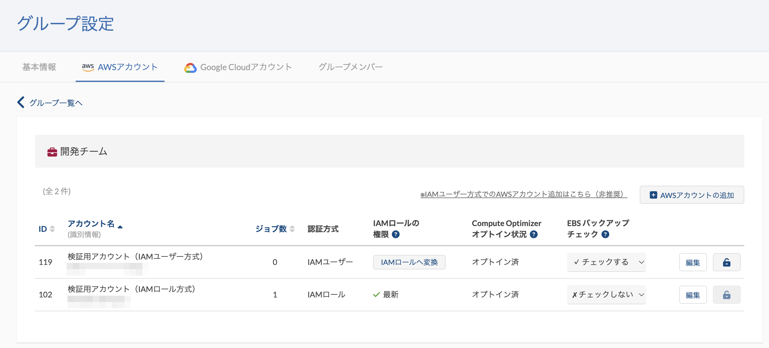Click the ジョブ数 sort arrows

click(292, 229)
